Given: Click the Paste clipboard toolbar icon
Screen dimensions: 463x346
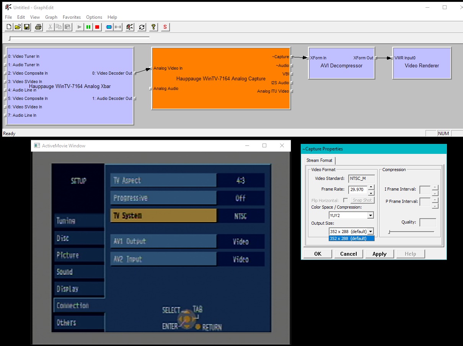Looking at the screenshot, I should point(67,27).
